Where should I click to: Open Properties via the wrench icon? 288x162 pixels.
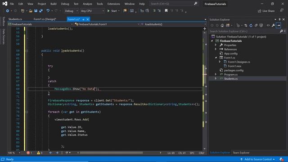pyautogui.click(x=273, y=26)
